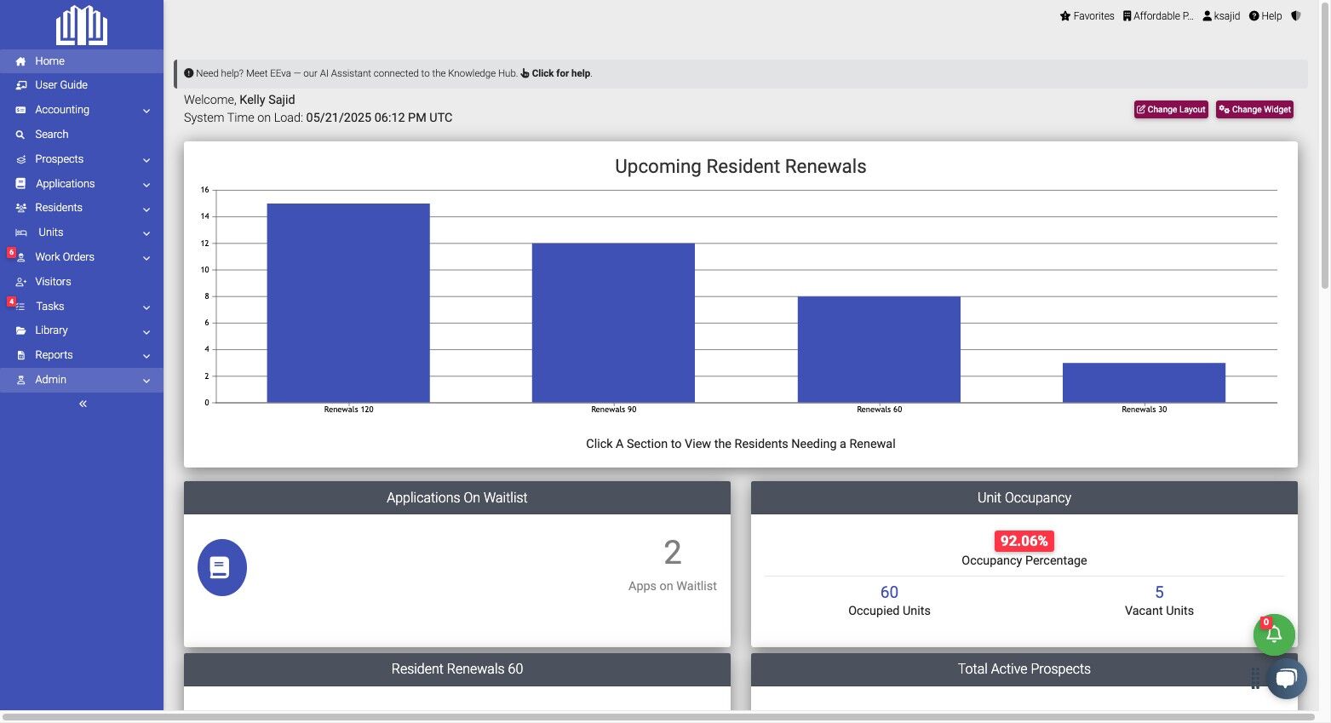This screenshot has height=723, width=1331.
Task: Expand the Units submenu chevron
Action: tap(146, 233)
